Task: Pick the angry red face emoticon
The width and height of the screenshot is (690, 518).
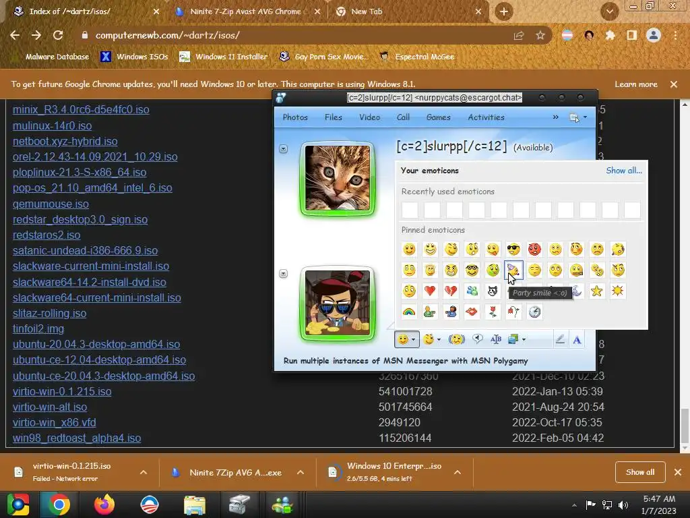Action: pyautogui.click(x=534, y=250)
